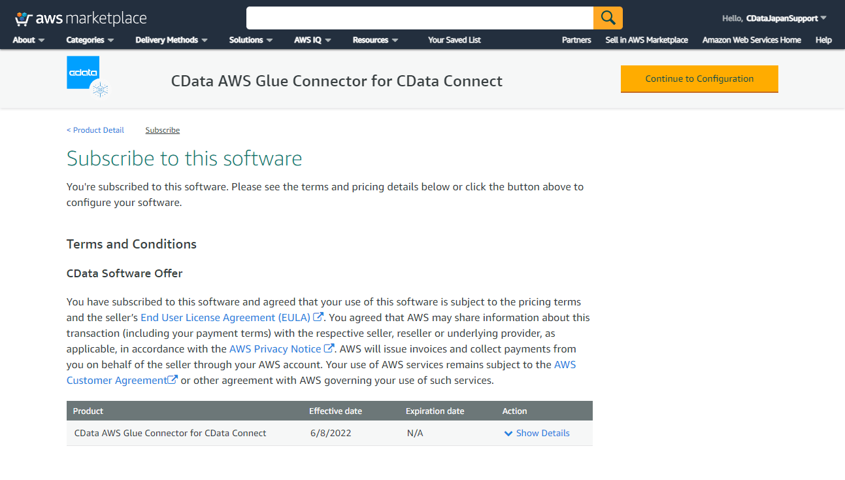
Task: Open the Partners menu item
Action: (576, 40)
